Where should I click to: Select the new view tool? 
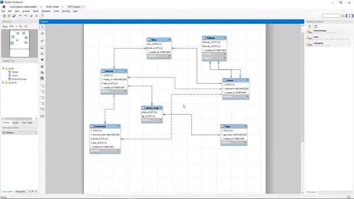click(x=42, y=72)
